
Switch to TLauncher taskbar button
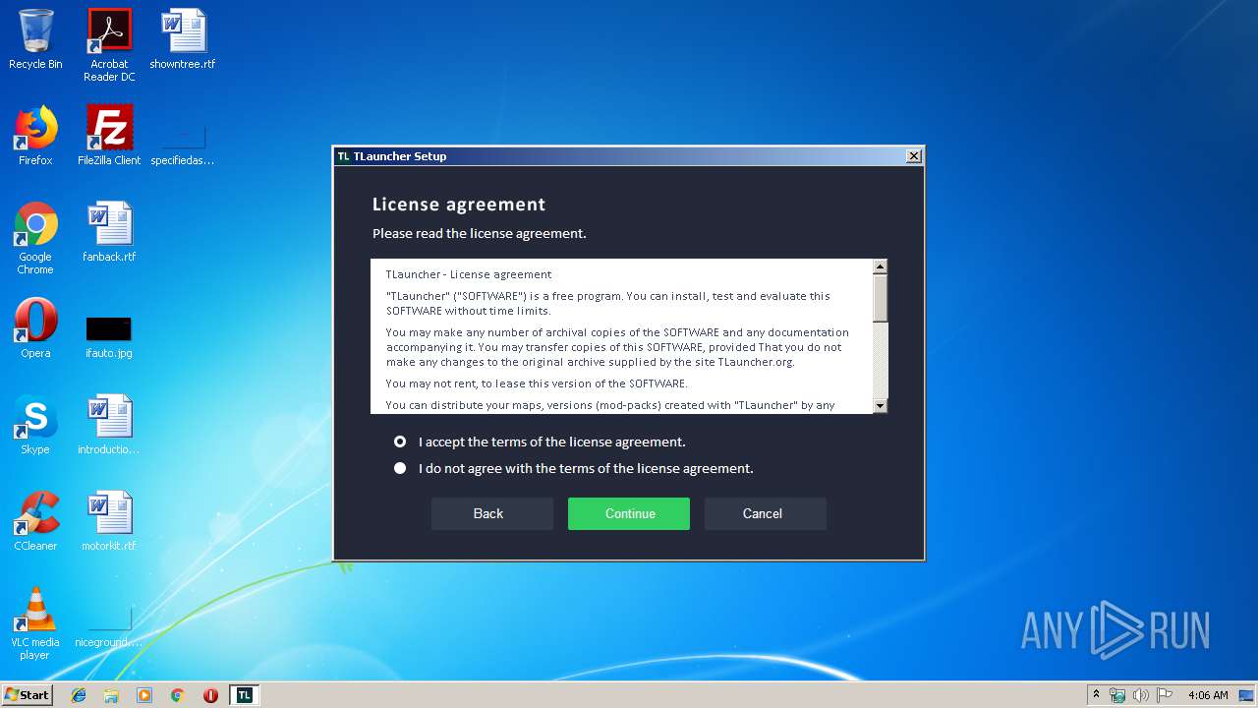coord(245,695)
